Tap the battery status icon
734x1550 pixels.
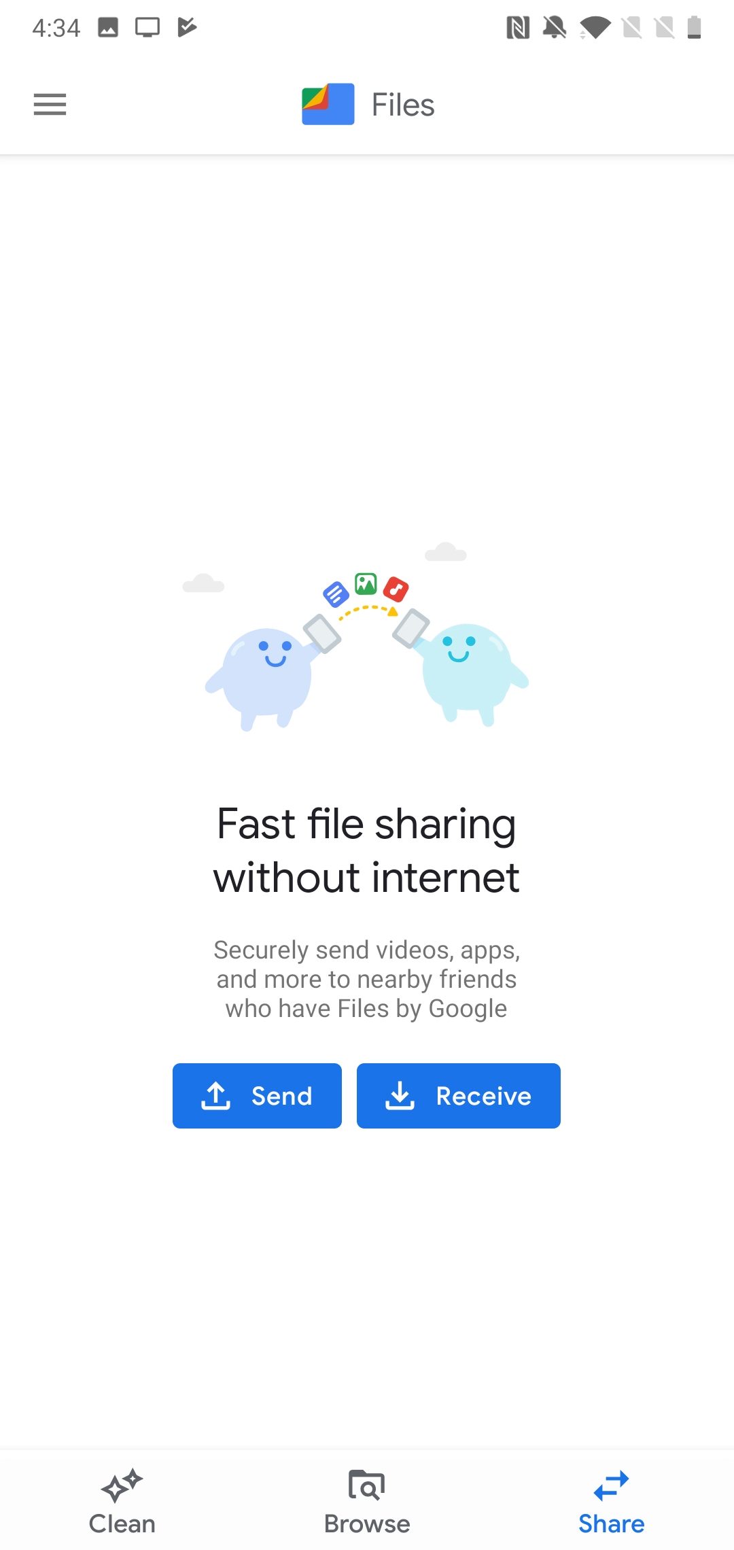pos(694,28)
